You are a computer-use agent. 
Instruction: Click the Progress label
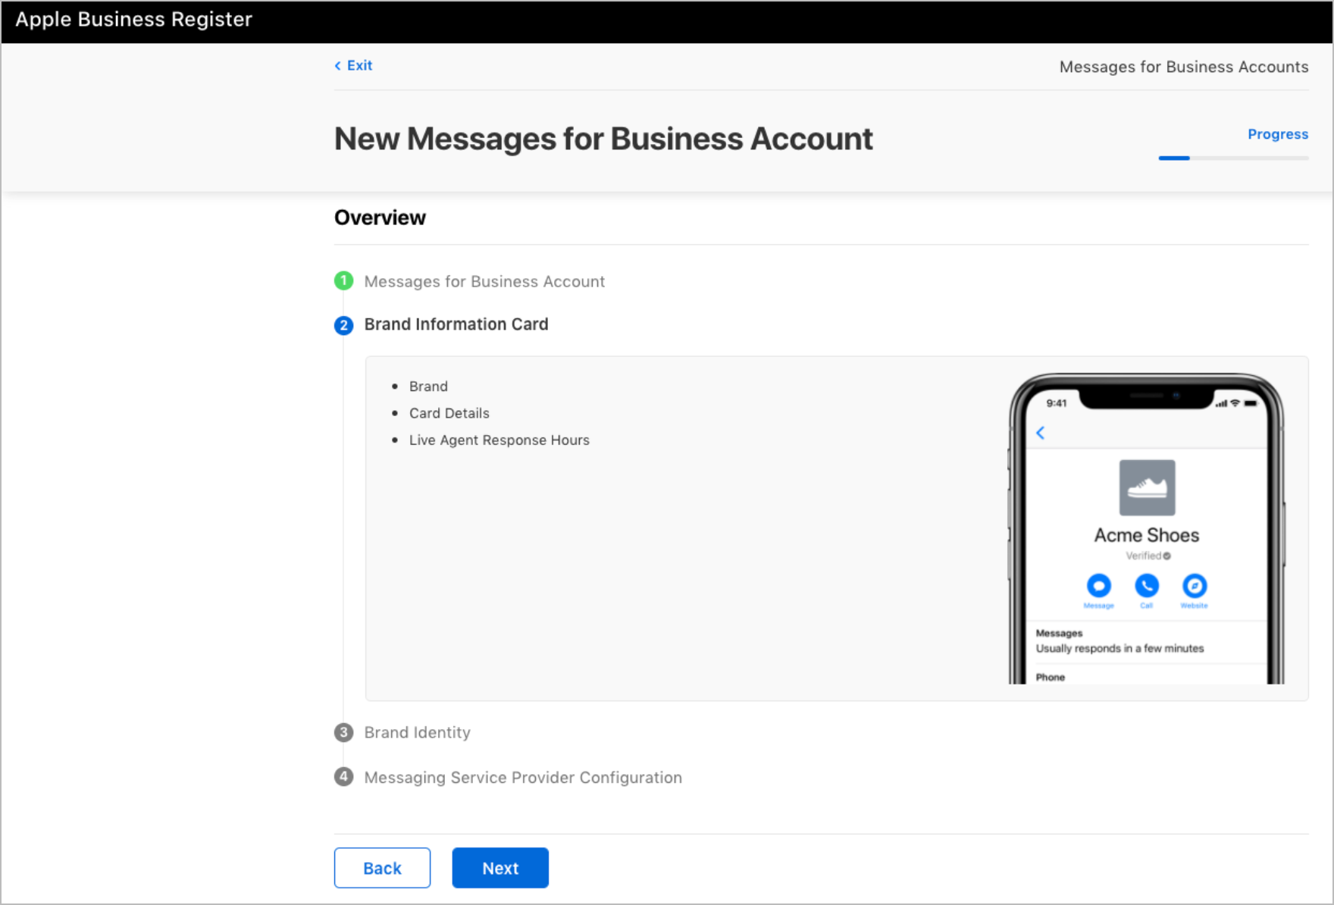point(1278,134)
